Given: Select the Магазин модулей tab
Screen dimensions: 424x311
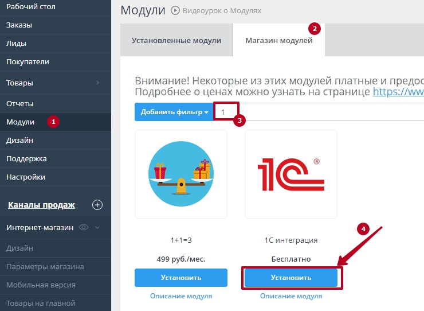Looking at the screenshot, I should (x=279, y=41).
